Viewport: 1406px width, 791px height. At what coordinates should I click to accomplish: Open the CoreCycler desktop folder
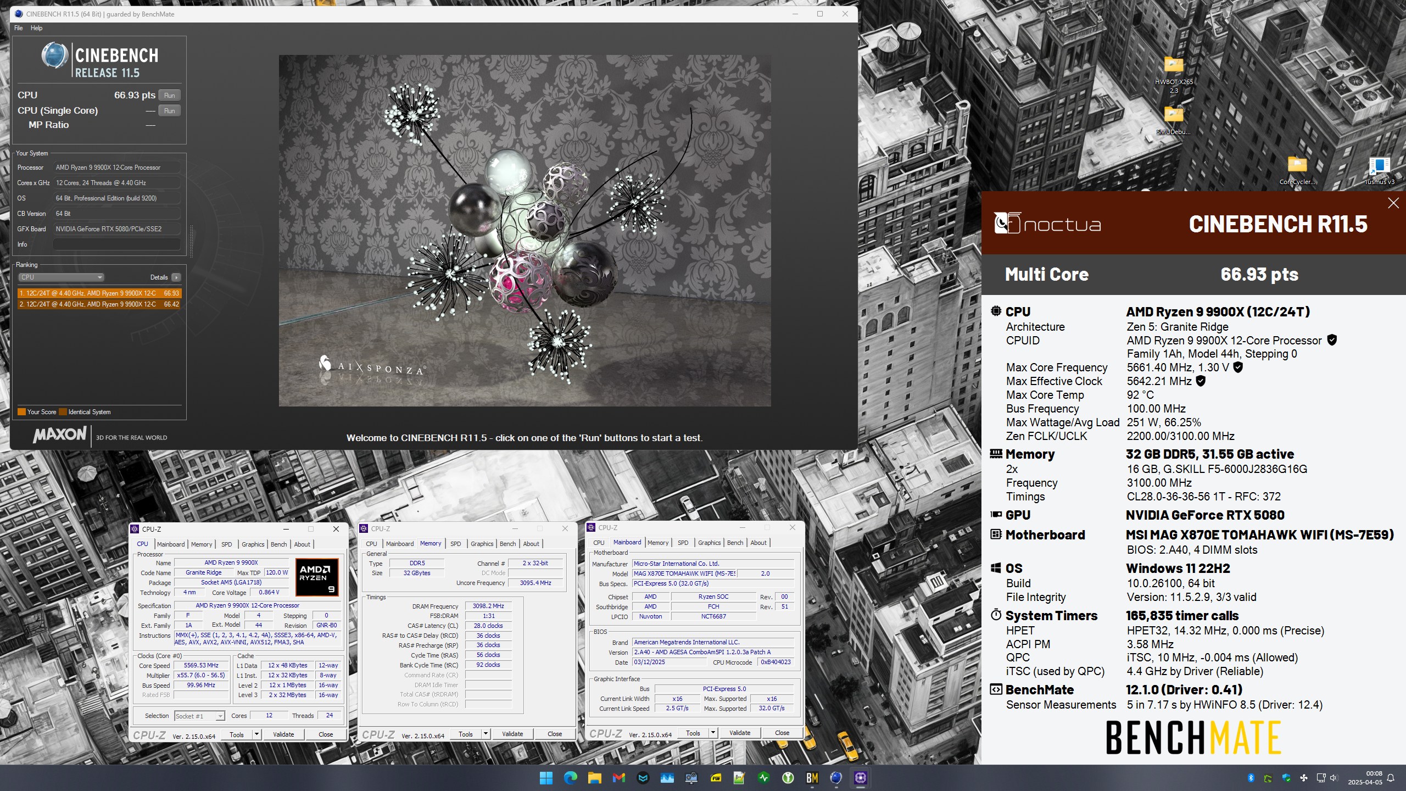click(1297, 171)
